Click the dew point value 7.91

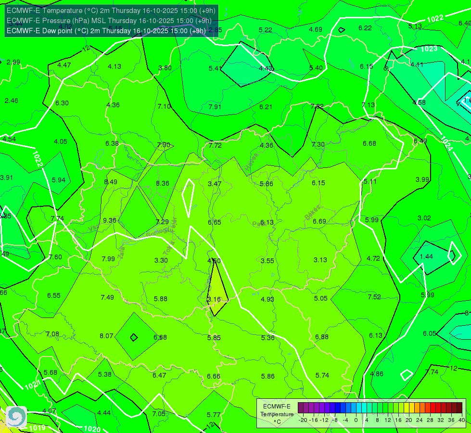[x=215, y=107]
